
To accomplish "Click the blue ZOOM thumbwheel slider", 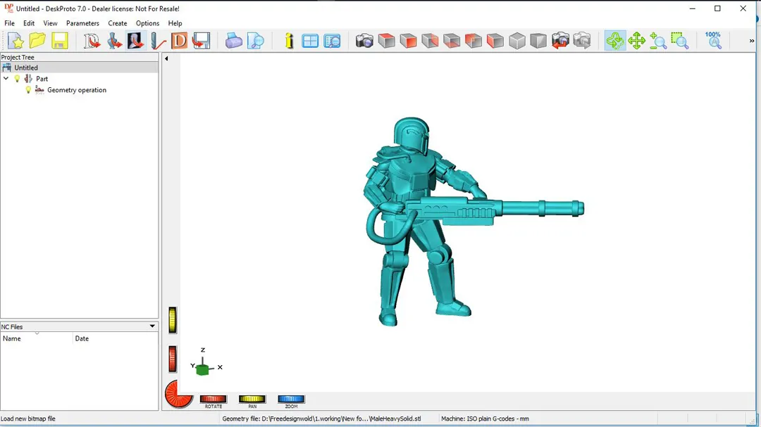I will click(290, 399).
